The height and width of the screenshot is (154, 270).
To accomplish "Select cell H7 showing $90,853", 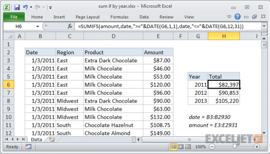I will click(224, 93).
